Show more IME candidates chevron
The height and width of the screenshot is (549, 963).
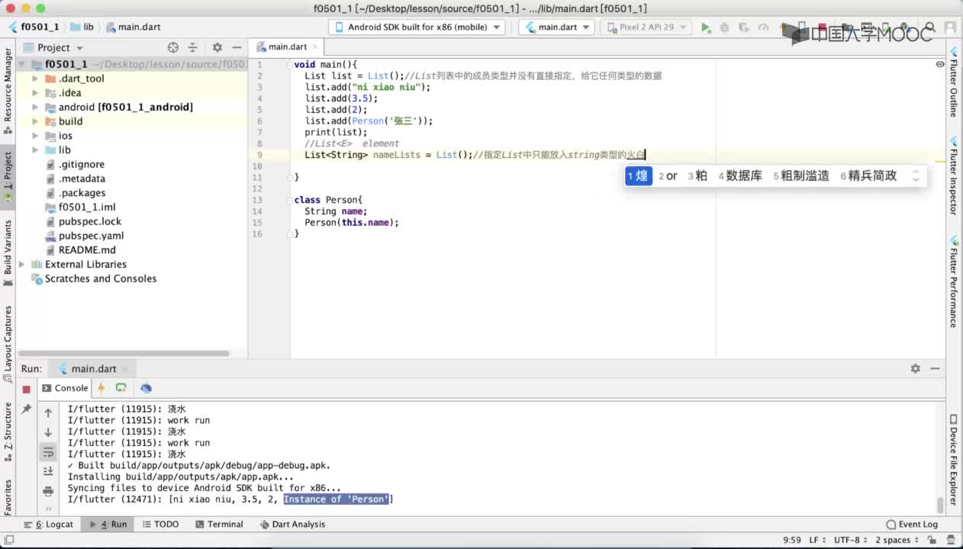[x=915, y=176]
